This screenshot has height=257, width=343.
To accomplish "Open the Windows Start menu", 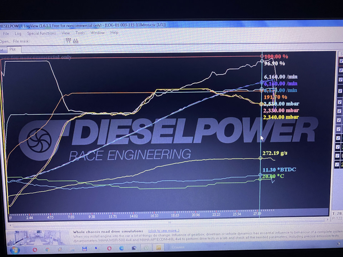I will (14, 250).
